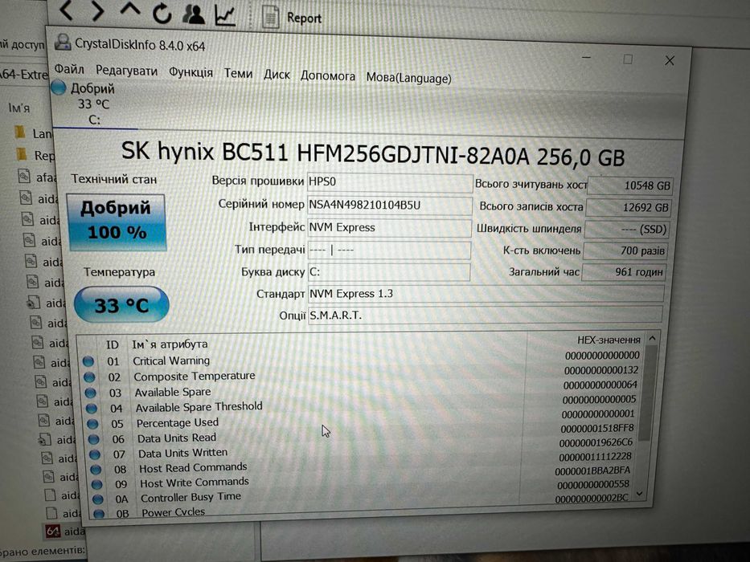The image size is (750, 562).
Task: Click the status dot for Available Spare row 03
Action: [x=90, y=393]
